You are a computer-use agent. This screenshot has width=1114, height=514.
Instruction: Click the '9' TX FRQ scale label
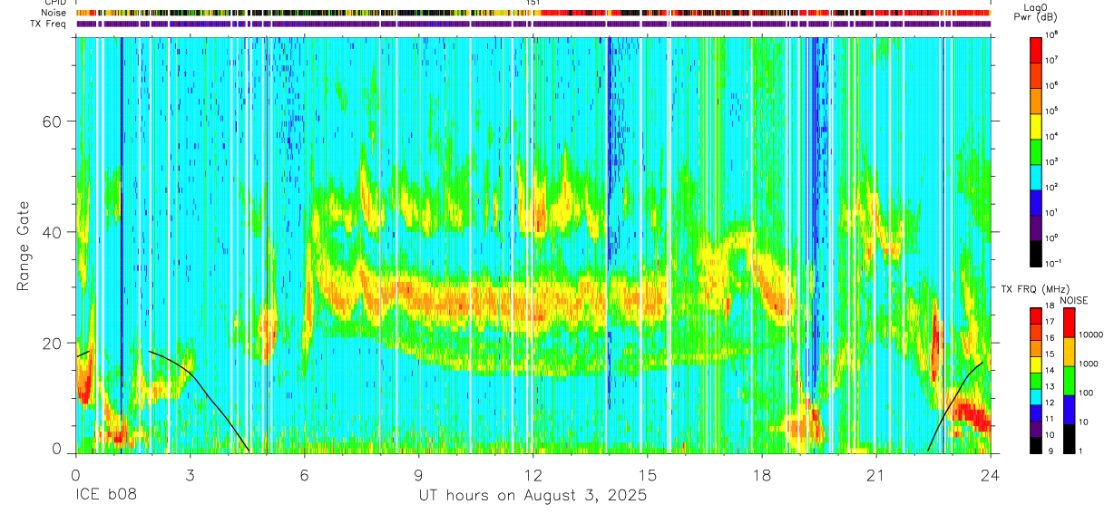(1050, 450)
